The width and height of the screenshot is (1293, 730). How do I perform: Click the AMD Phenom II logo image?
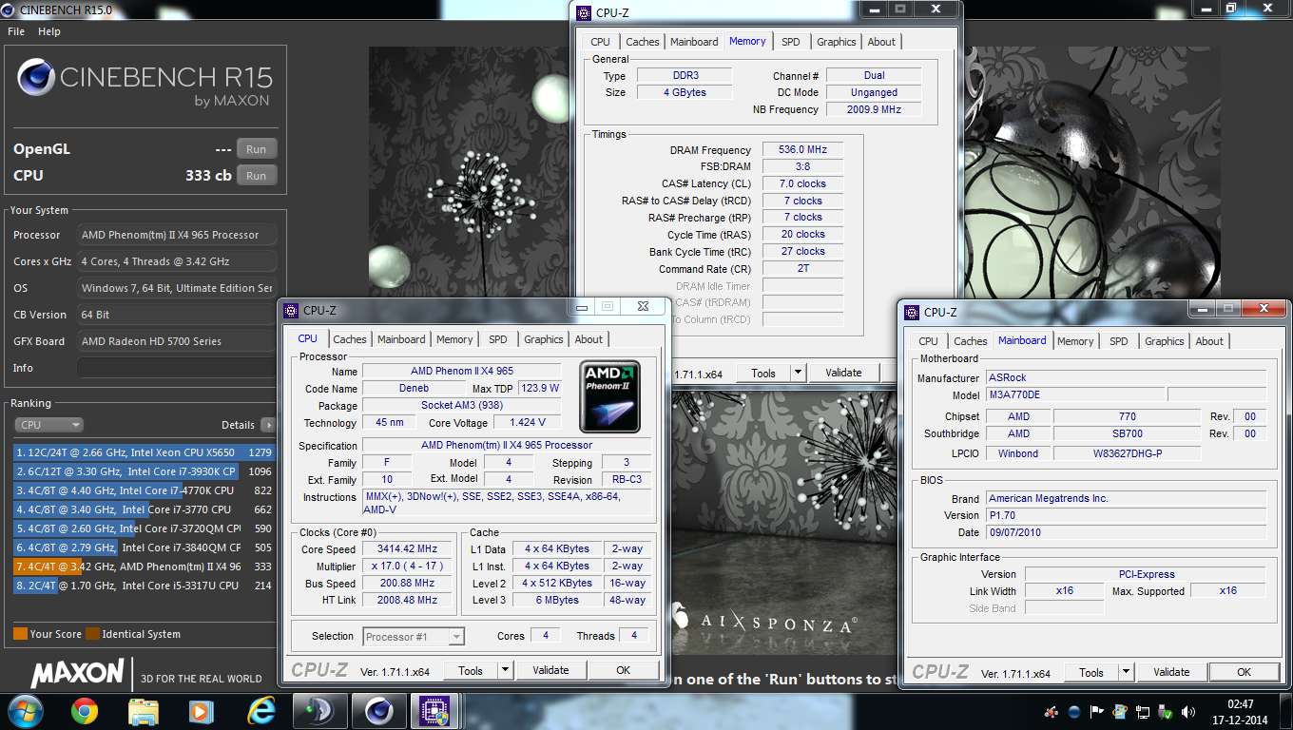click(610, 396)
